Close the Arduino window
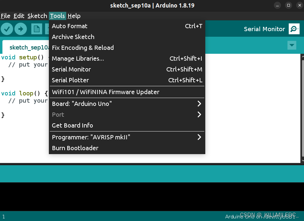Image resolution: width=304 pixels, height=221 pixels. pos(299,6)
